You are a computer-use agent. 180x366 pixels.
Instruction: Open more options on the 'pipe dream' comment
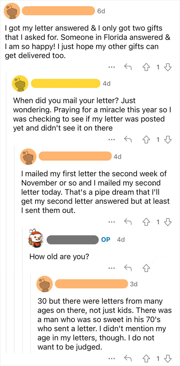[x=111, y=222]
